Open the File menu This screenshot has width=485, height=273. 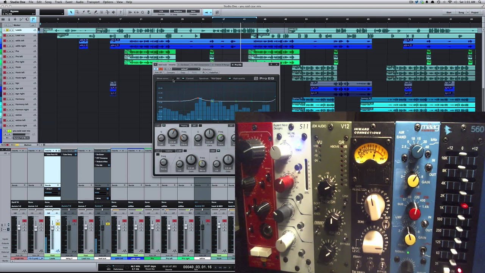click(x=31, y=2)
